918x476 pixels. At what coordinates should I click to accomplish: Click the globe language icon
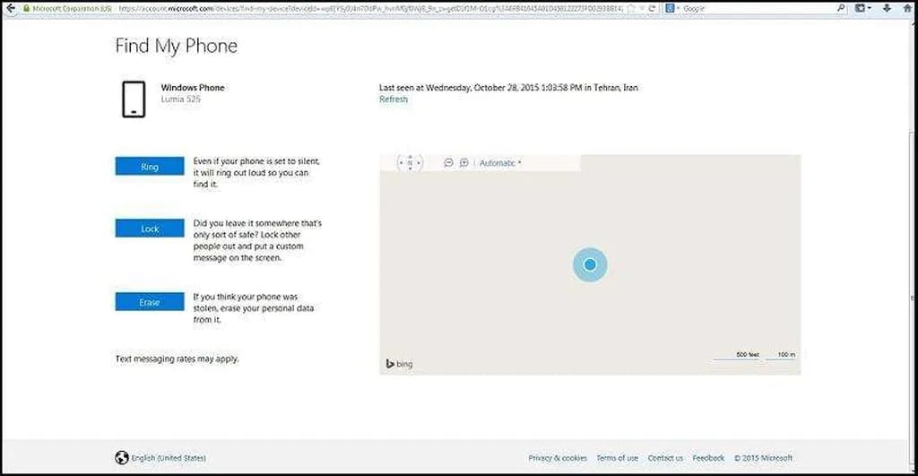122,458
